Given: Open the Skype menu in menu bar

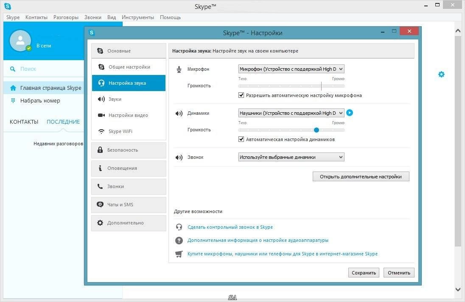Looking at the screenshot, I should (13, 17).
